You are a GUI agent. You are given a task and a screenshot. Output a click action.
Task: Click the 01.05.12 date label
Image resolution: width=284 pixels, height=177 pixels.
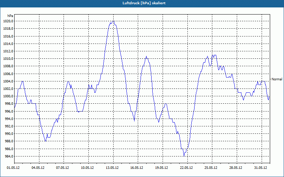tap(13, 168)
